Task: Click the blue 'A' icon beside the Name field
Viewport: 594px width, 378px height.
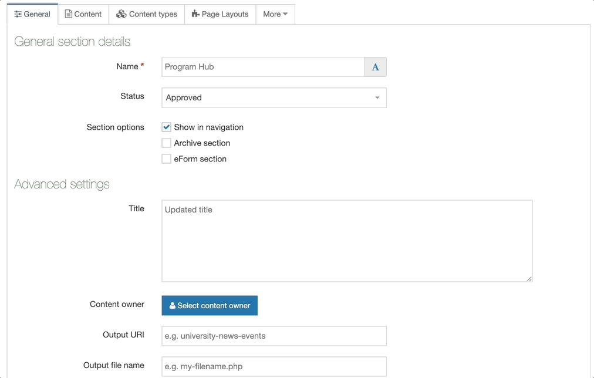Action: (375, 66)
